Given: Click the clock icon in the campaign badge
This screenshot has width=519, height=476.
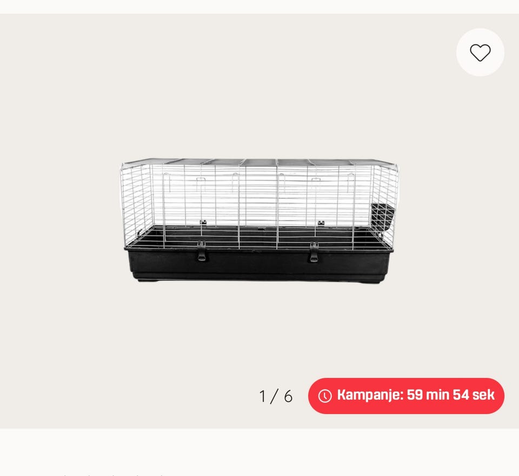Looking at the screenshot, I should tap(325, 395).
